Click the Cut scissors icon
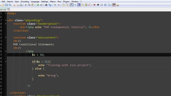 [26, 5]
